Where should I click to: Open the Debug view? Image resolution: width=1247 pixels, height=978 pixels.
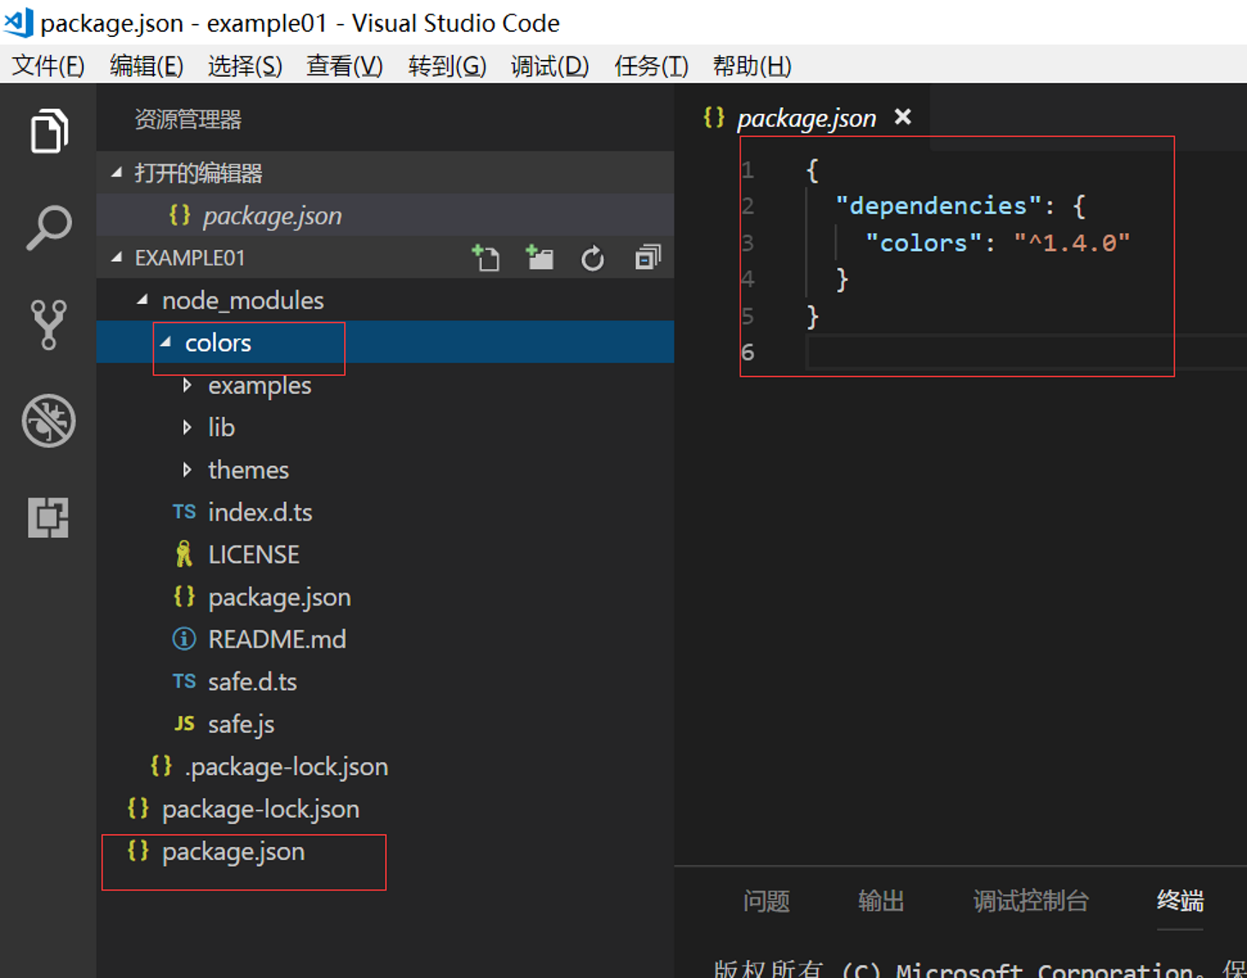(49, 420)
